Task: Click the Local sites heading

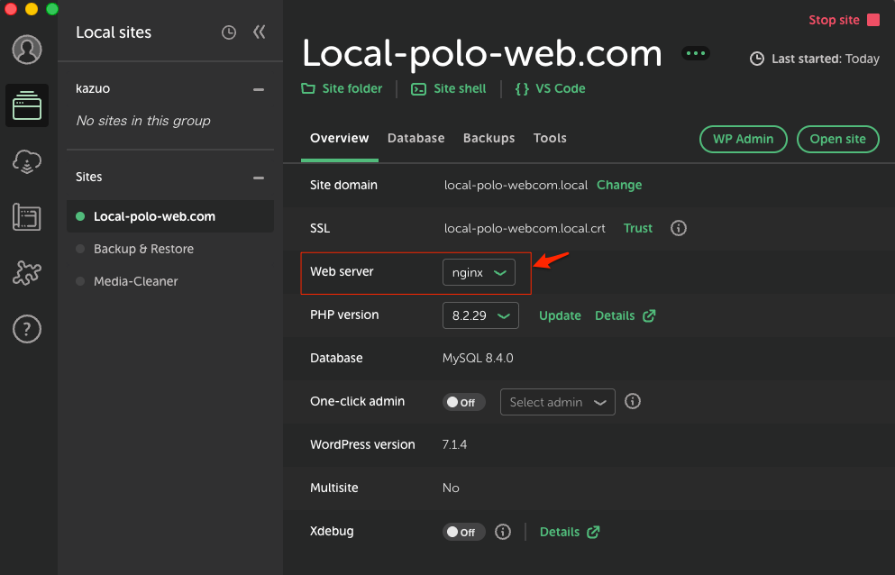Action: coord(114,32)
